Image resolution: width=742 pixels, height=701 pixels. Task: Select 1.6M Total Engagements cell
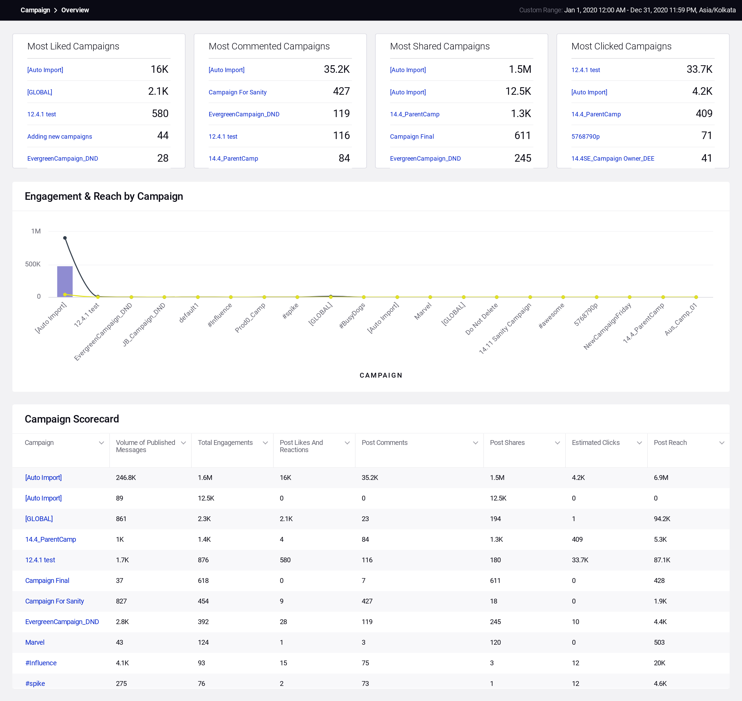pyautogui.click(x=205, y=478)
